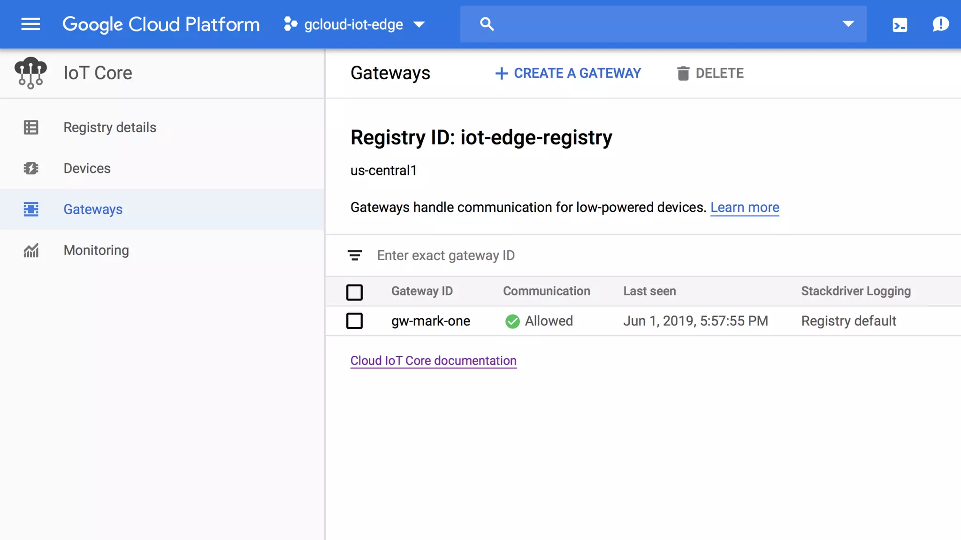Click the IoT Core cloud logo icon

tap(31, 73)
